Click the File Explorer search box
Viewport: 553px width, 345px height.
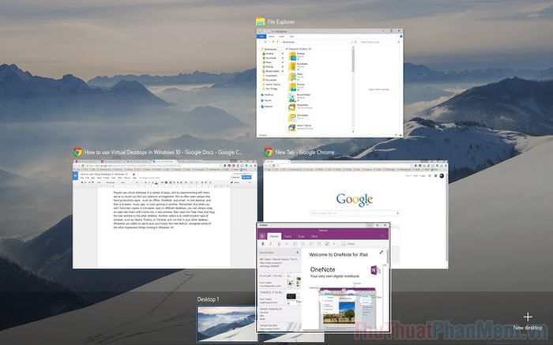point(380,42)
